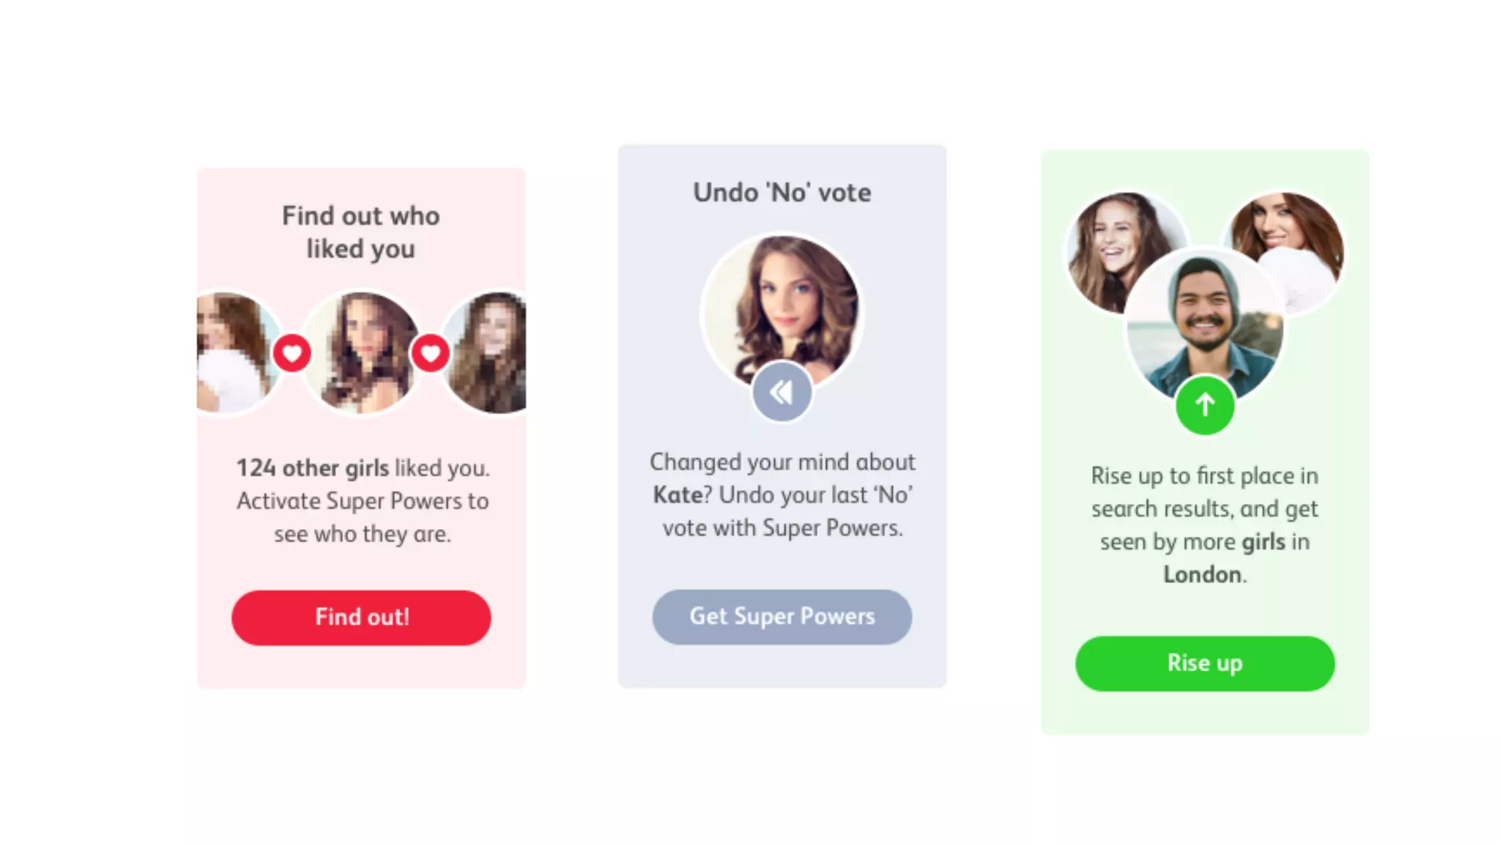Open the rightmost blurred profile photo

(491, 352)
